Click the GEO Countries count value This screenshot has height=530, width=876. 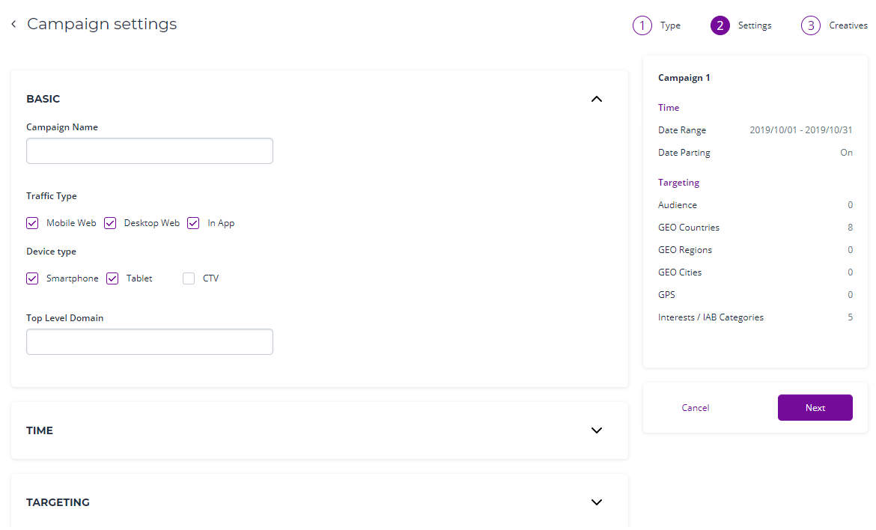tap(850, 227)
